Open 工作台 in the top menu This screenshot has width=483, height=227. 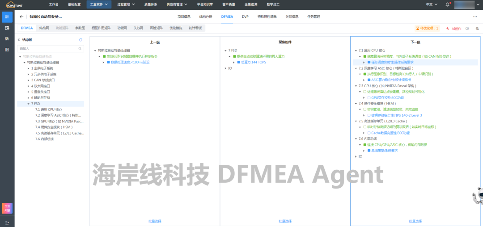(54, 4)
